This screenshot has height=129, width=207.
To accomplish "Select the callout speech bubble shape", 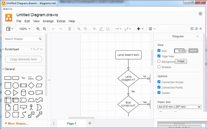I will point(23,107).
